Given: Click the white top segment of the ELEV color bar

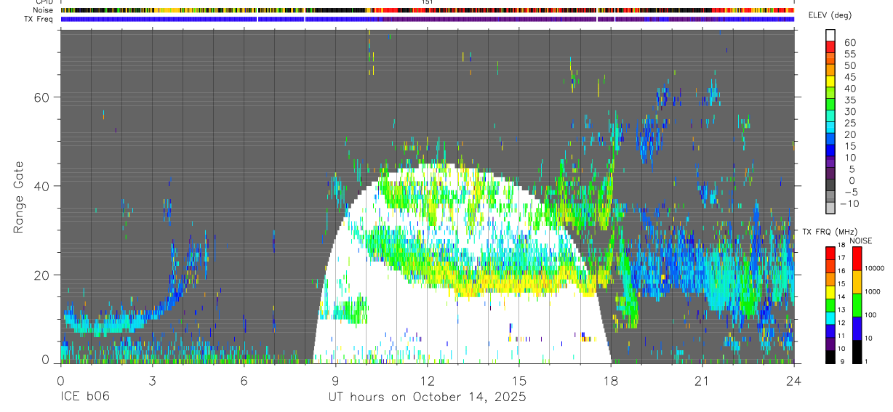Looking at the screenshot, I should 830,36.
